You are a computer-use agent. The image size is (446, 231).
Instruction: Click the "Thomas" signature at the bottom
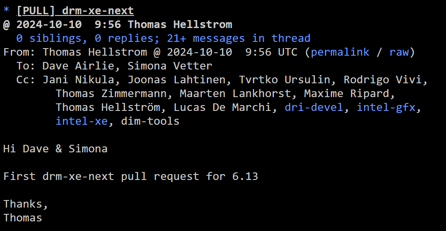coord(23,218)
